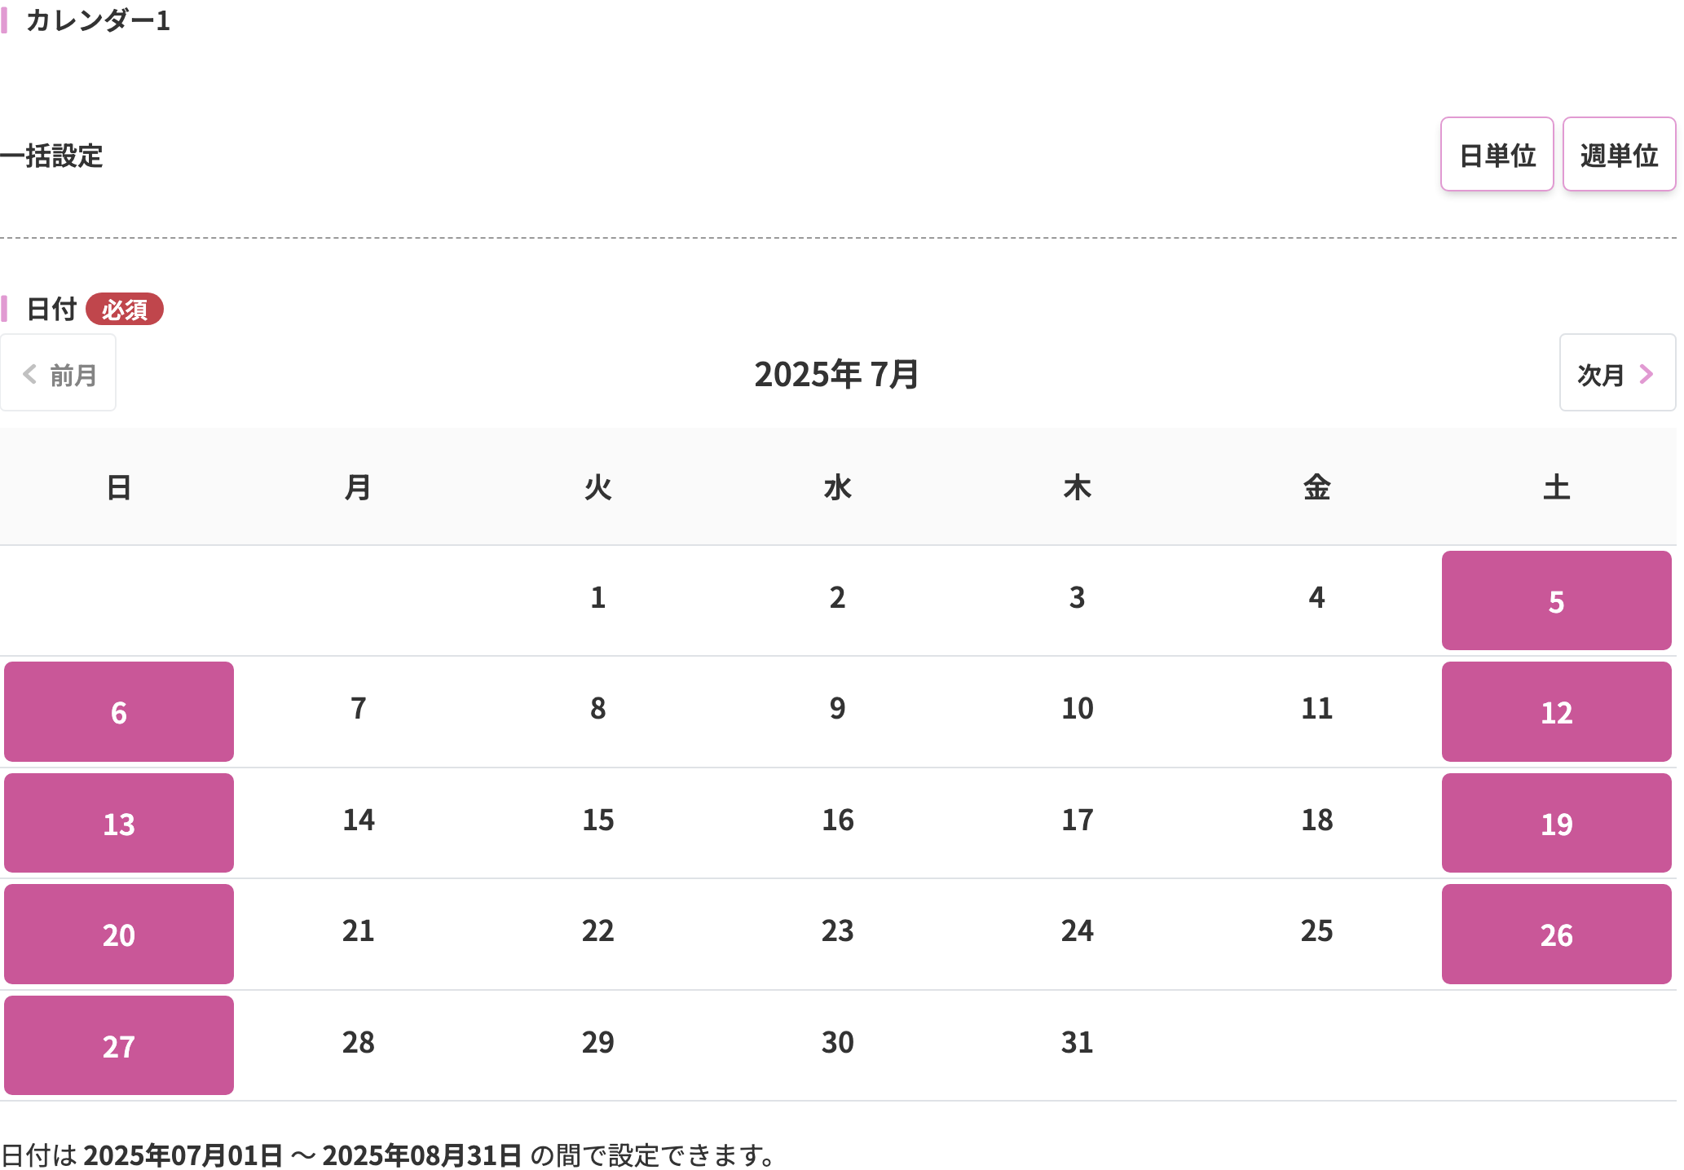Screen dimensions: 1684x1170
Task: Deselect highlighted date 26
Action: (x=1555, y=934)
